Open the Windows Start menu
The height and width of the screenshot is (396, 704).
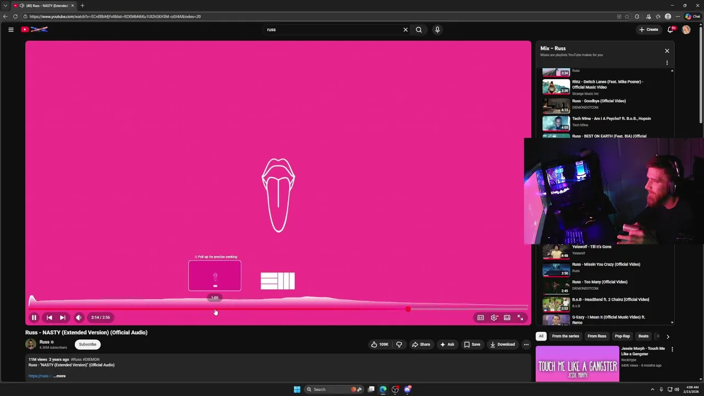coord(297,389)
